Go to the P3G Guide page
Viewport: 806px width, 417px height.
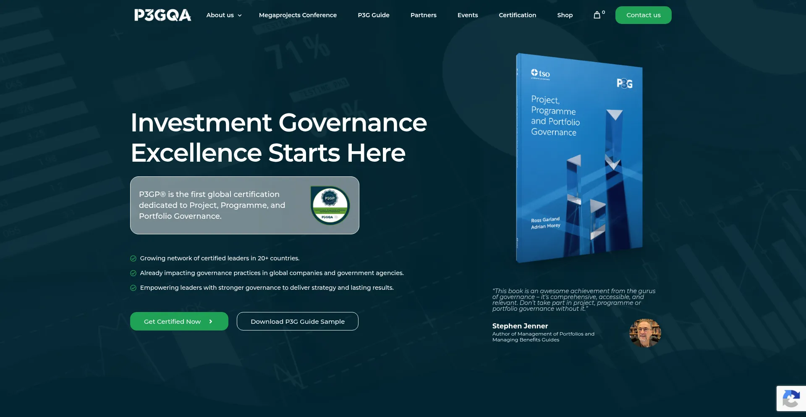[374, 15]
